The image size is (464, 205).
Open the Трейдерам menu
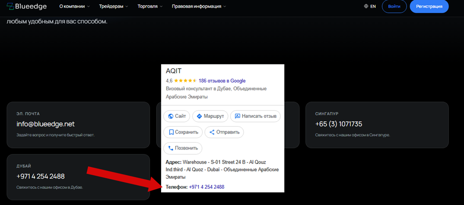[x=114, y=7]
